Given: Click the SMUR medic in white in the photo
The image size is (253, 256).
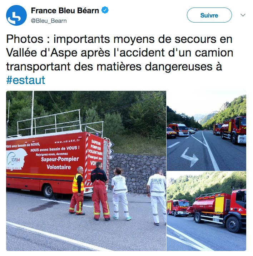Looking at the screenshot, I should 157,196.
